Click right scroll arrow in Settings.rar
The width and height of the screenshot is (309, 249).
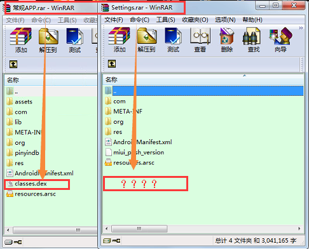[299, 229]
